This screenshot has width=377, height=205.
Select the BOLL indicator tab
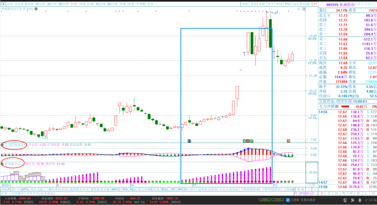coord(165,189)
